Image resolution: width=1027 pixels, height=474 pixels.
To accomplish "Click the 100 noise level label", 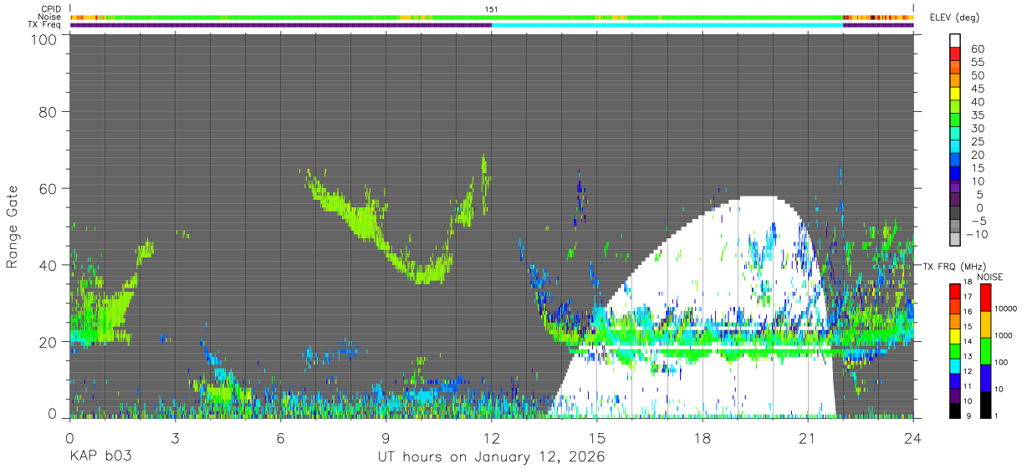I will pos(1001,363).
